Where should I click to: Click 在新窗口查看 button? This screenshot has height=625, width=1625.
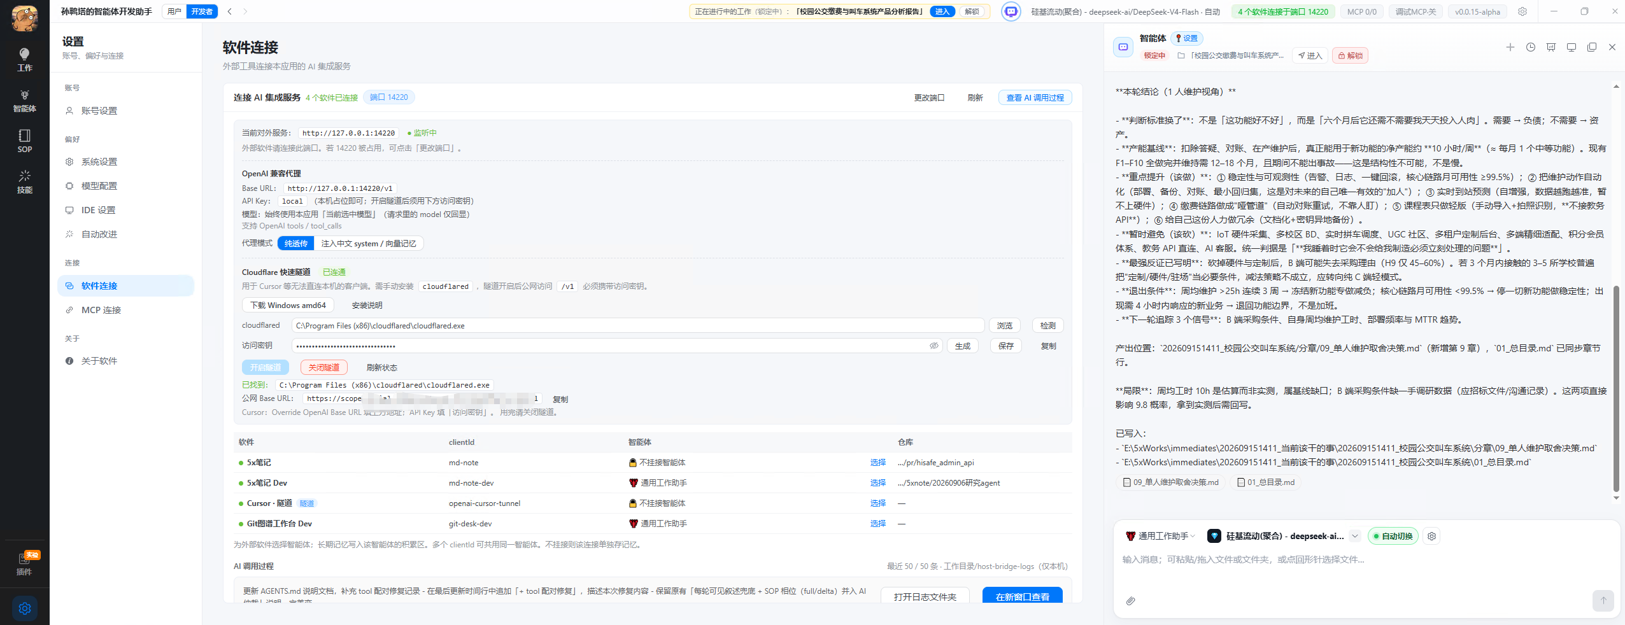click(x=1022, y=596)
